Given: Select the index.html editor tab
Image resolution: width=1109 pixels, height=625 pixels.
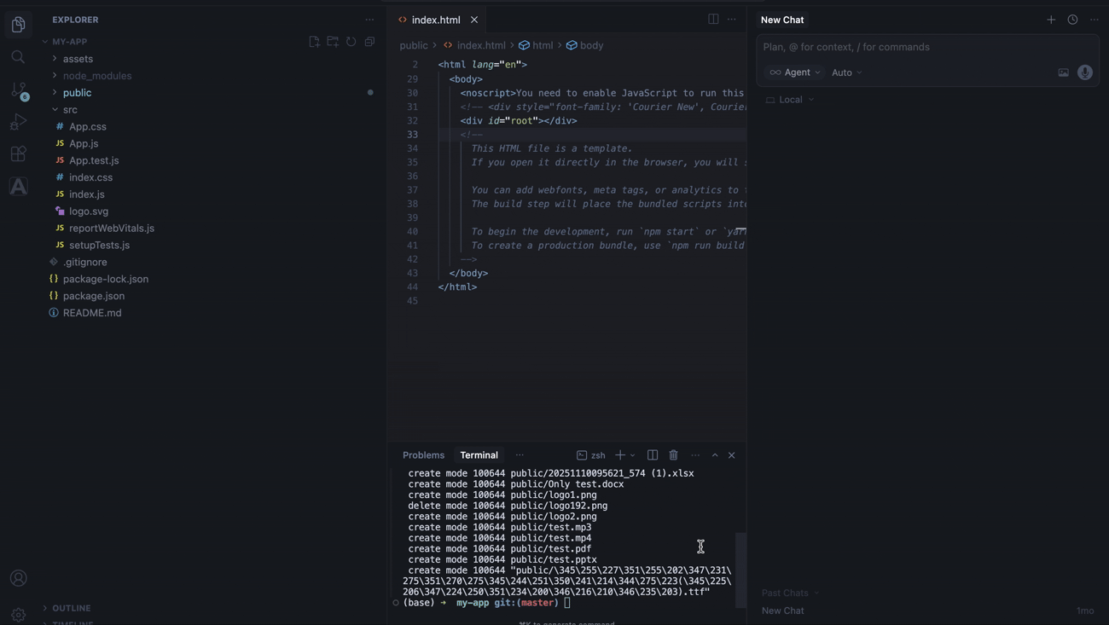Looking at the screenshot, I should [x=436, y=20].
